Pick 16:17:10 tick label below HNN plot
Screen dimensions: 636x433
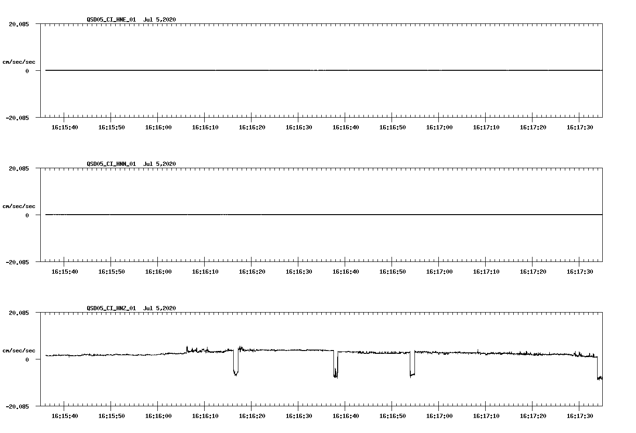(x=486, y=272)
